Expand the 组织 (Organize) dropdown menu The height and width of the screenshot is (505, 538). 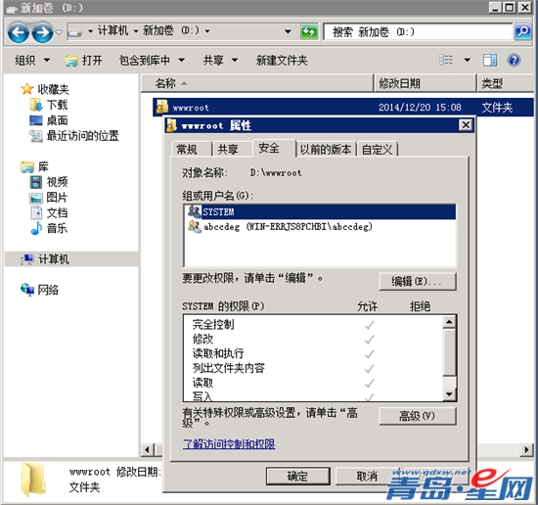pos(32,61)
